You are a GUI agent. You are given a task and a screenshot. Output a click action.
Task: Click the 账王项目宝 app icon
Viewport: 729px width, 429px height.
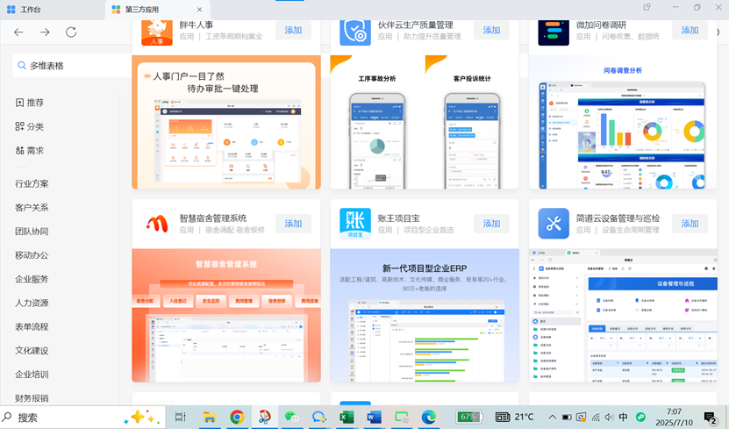(355, 224)
